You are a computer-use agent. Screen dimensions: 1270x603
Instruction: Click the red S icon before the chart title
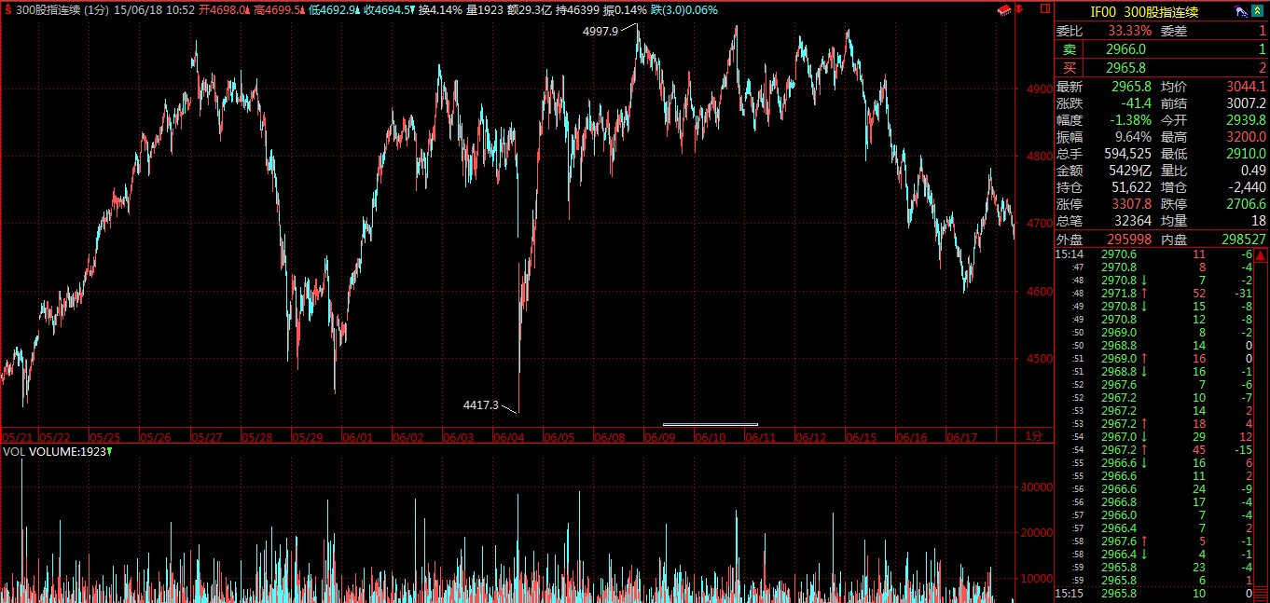7,10
